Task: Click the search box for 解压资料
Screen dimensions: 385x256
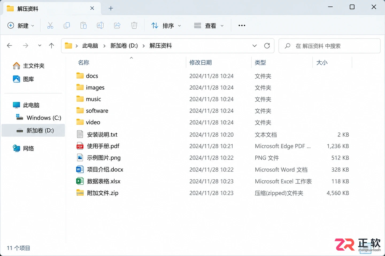Action: pos(329,46)
